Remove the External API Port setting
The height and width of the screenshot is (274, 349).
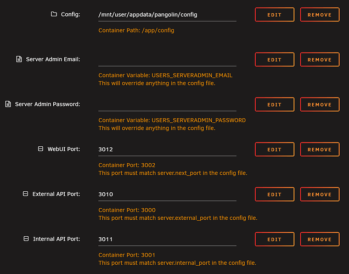click(x=320, y=195)
